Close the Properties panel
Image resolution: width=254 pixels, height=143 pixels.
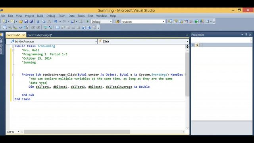click(x=250, y=35)
